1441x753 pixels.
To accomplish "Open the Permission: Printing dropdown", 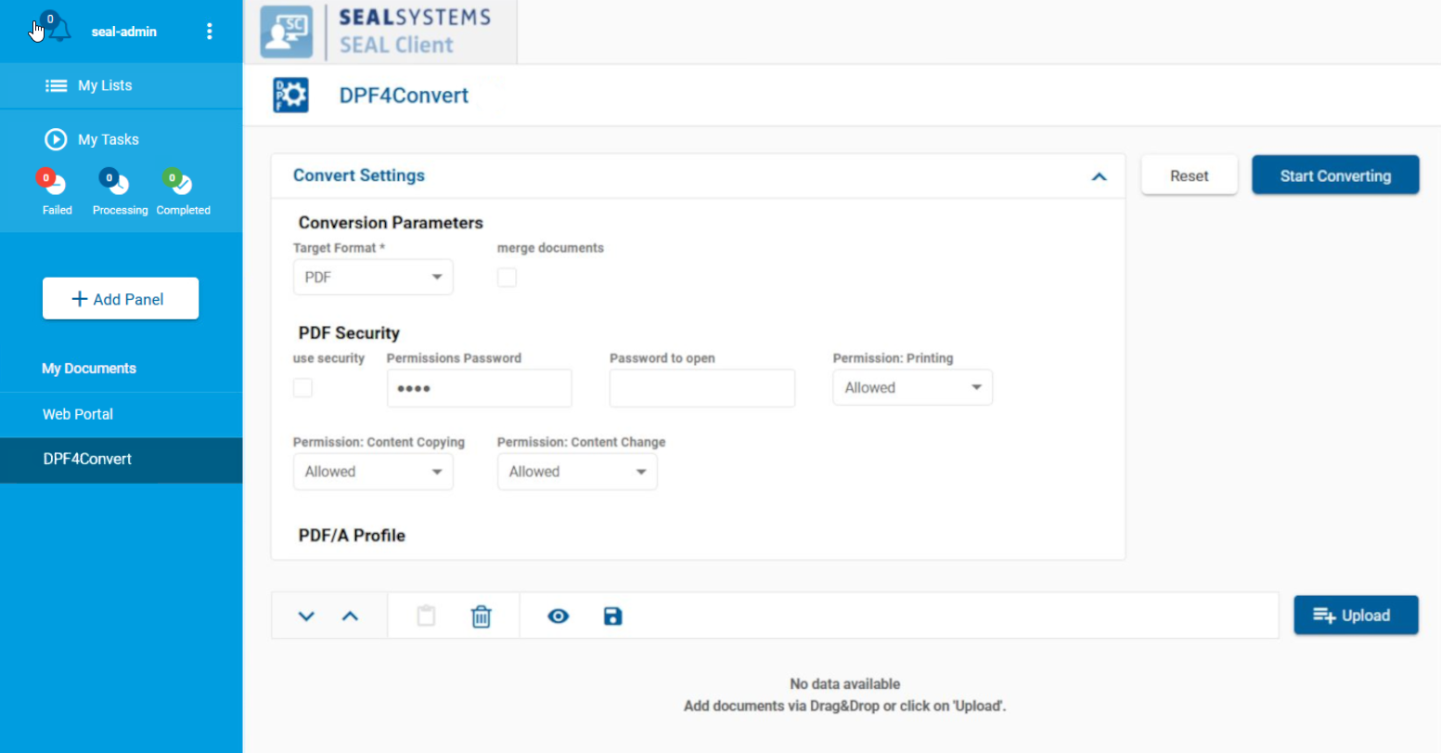I will [x=912, y=388].
